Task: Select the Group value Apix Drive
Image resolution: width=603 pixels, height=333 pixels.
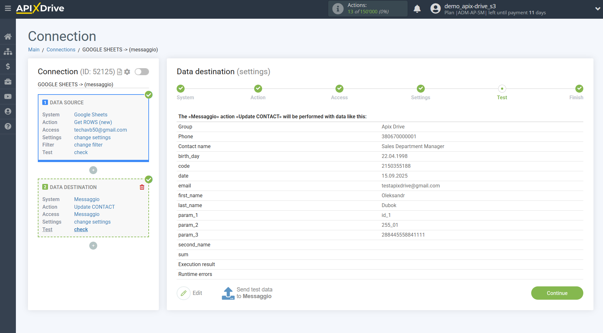Action: (x=393, y=127)
